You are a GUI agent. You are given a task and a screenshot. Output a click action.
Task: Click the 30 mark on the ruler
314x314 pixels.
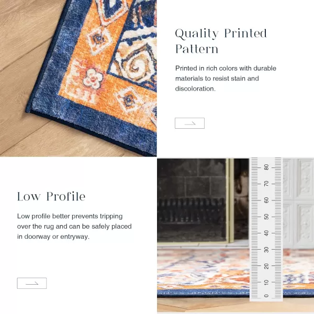point(266,250)
